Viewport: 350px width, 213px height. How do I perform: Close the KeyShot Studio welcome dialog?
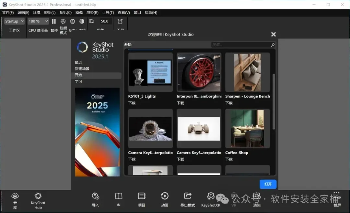tap(274, 34)
